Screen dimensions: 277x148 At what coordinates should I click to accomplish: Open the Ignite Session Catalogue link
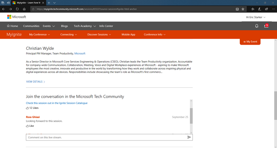(57, 103)
